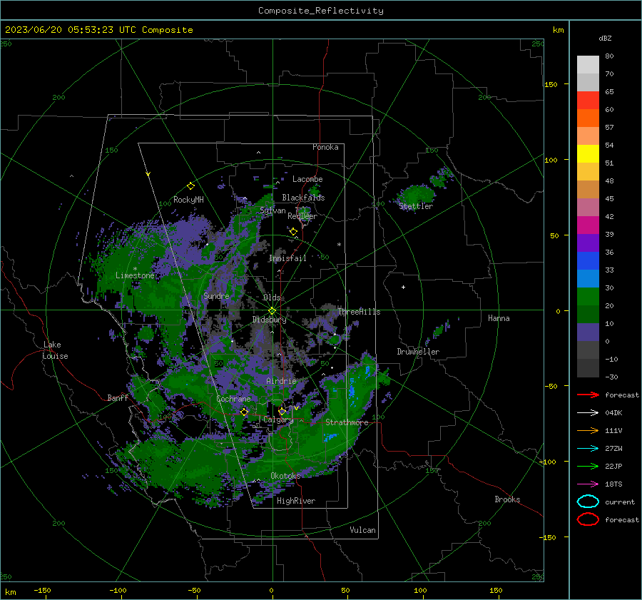642x600 pixels.
Task: Click the blue 30+ dBZ echo northeast of Strathmore
Action: (x=352, y=389)
